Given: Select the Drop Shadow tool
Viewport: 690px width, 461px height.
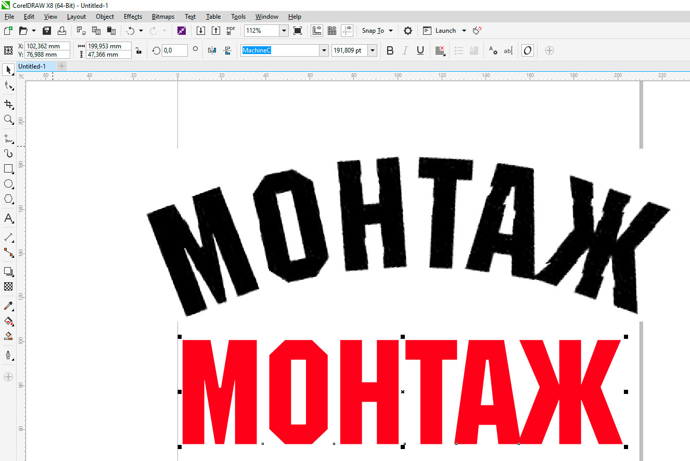Looking at the screenshot, I should point(8,271).
